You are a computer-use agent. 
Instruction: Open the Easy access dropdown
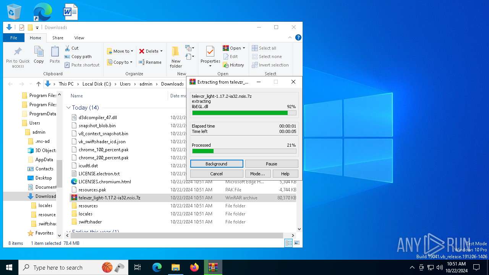[x=190, y=57]
